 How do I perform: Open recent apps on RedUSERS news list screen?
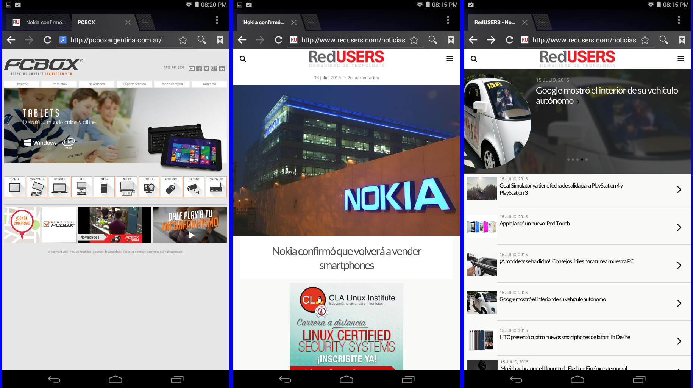[639, 379]
